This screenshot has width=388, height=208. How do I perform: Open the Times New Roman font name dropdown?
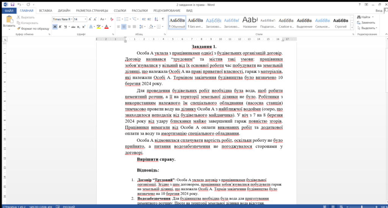click(x=72, y=19)
